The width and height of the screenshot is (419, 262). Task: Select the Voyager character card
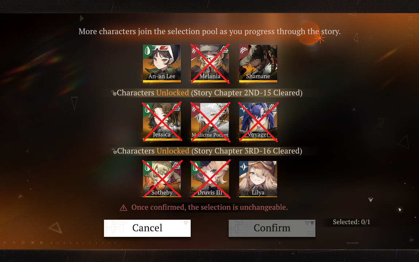pos(258,121)
